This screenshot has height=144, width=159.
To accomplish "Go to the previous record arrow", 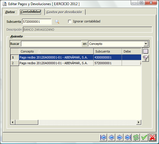I will click(x=111, y=137).
